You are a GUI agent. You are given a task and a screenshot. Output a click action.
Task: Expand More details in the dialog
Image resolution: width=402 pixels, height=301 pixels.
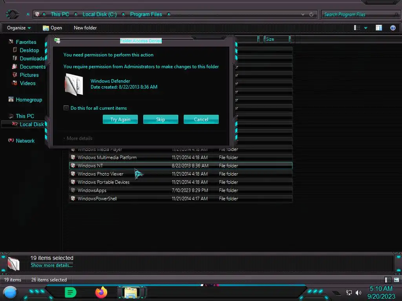(x=79, y=138)
